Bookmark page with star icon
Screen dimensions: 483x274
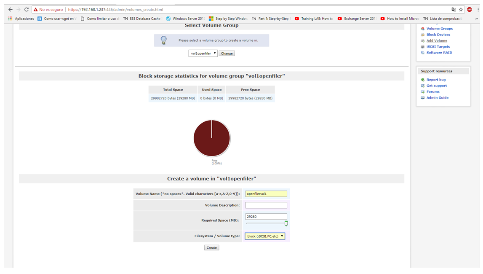coord(461,10)
